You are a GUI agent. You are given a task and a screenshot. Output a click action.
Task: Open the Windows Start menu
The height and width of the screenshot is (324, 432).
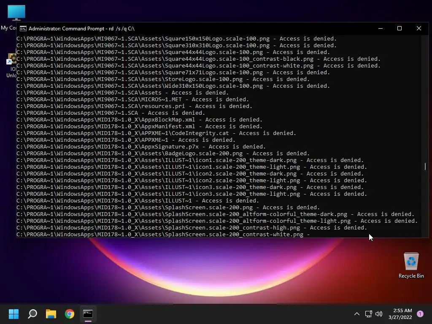click(x=13, y=314)
